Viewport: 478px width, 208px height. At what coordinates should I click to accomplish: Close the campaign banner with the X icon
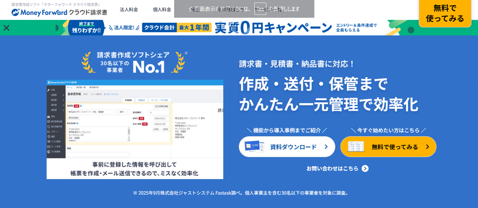coord(7,28)
